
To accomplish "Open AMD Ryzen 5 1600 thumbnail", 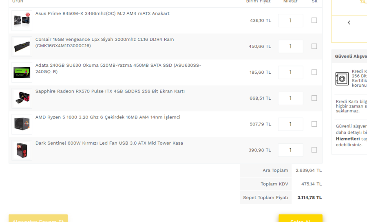I will [x=22, y=124].
